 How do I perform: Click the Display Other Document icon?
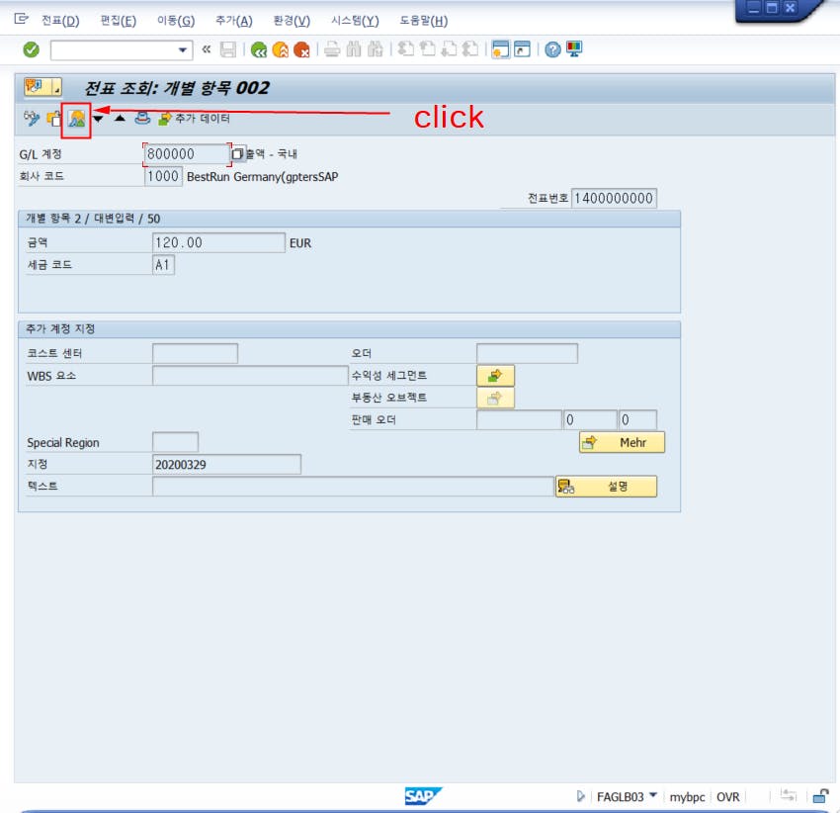pyautogui.click(x=54, y=118)
